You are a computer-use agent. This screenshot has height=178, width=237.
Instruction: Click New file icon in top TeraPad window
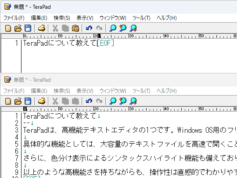[x=8, y=28]
